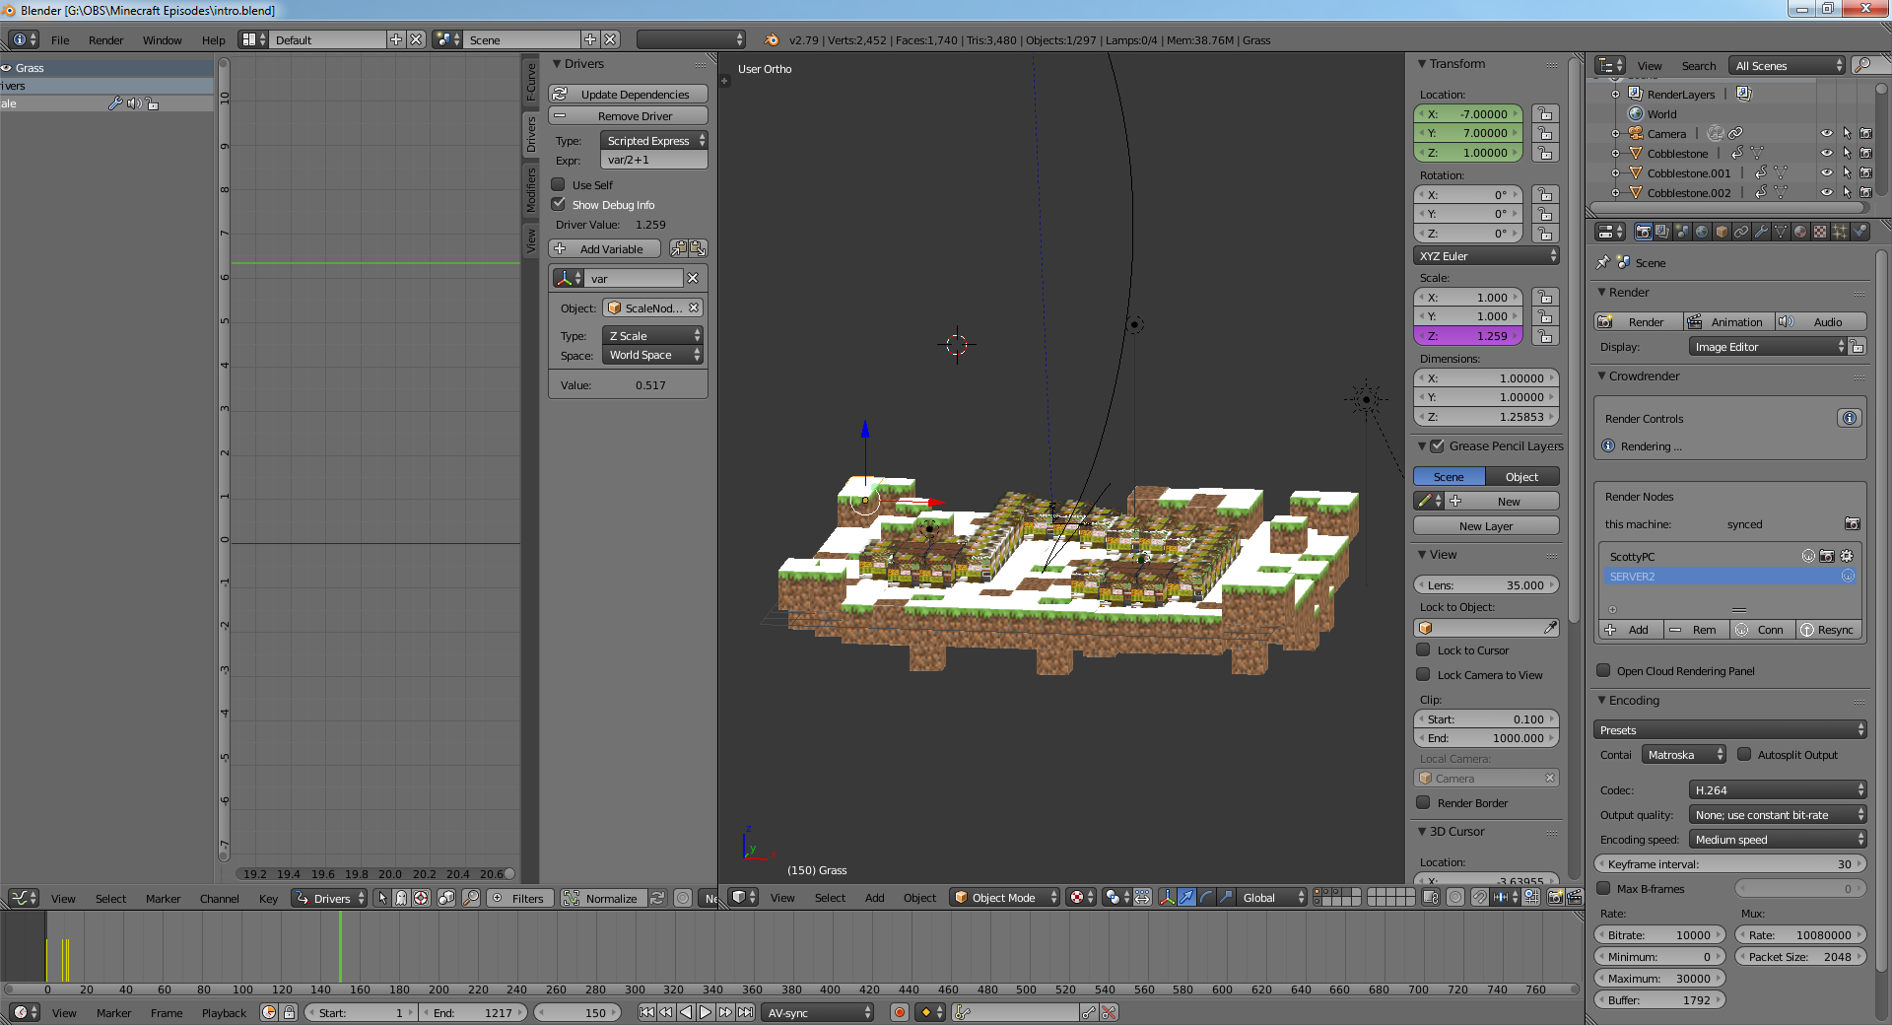Viewport: 1892px width, 1025px height.
Task: Click Add Variable button
Action: 605,248
